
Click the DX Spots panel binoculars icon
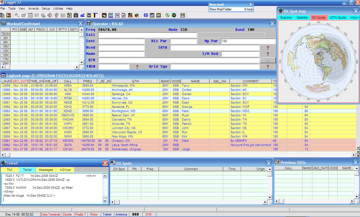point(112,163)
